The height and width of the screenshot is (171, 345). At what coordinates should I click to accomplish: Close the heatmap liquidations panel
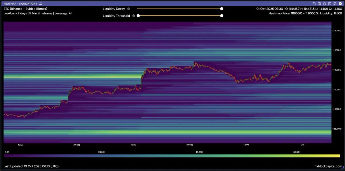click(340, 3)
